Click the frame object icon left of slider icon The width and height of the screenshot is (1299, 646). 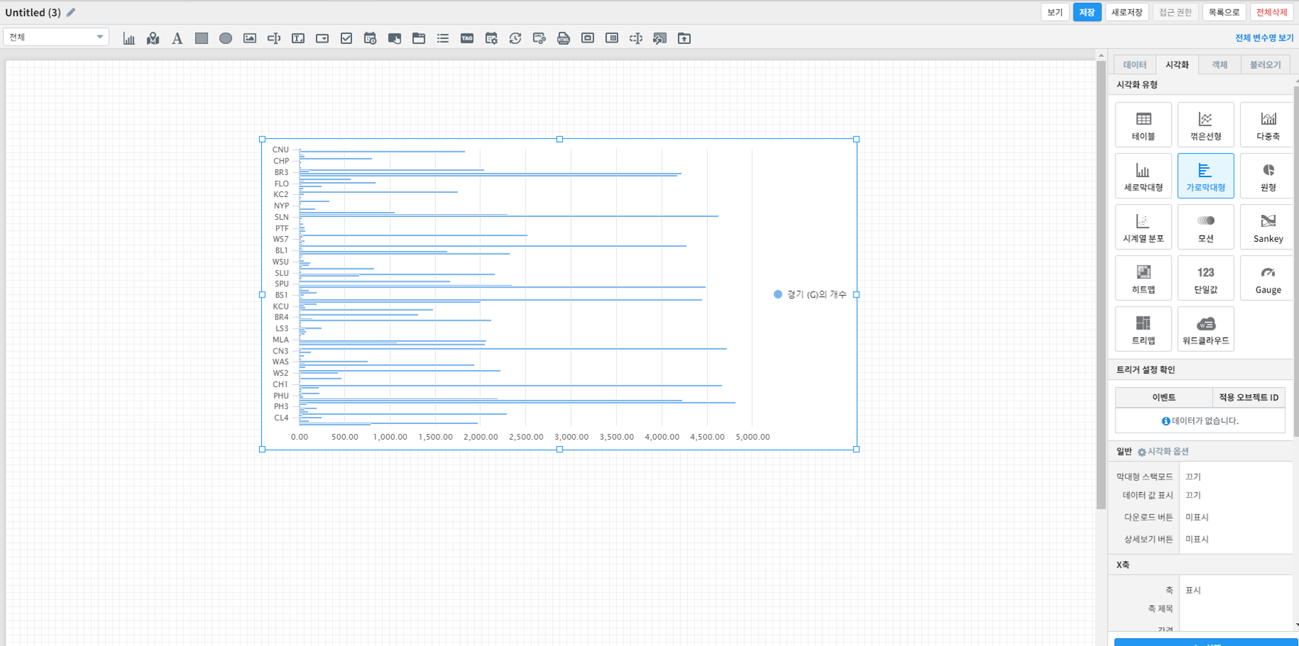(588, 38)
